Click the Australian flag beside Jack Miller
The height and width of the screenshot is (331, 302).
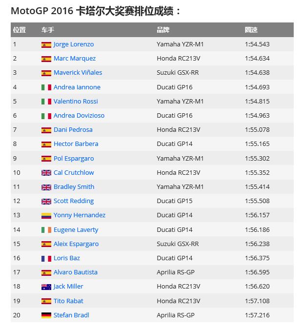click(46, 287)
